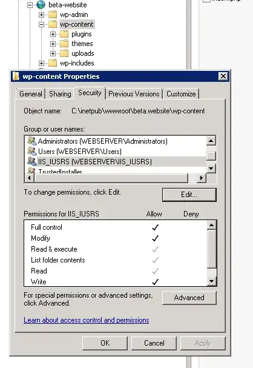Screen dimensions: 253x368
Task: Select wp-content folder label in tree
Action: coord(77,24)
